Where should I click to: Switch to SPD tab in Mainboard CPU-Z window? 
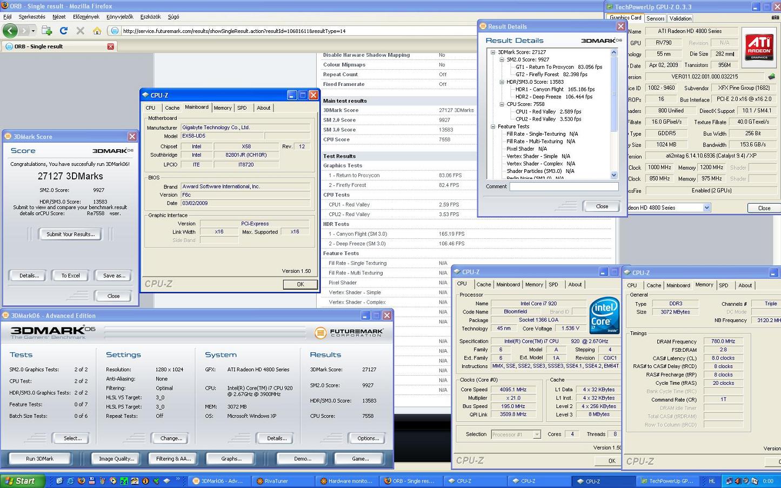pyautogui.click(x=242, y=108)
